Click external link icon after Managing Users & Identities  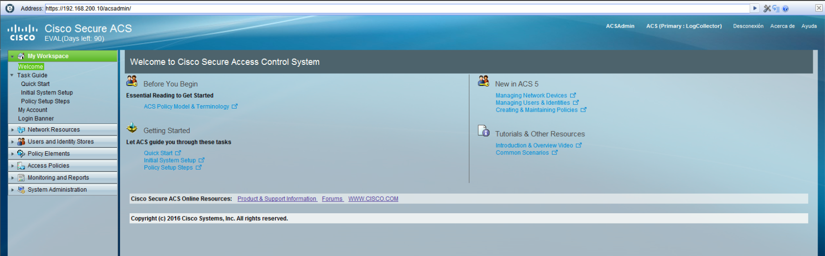576,103
